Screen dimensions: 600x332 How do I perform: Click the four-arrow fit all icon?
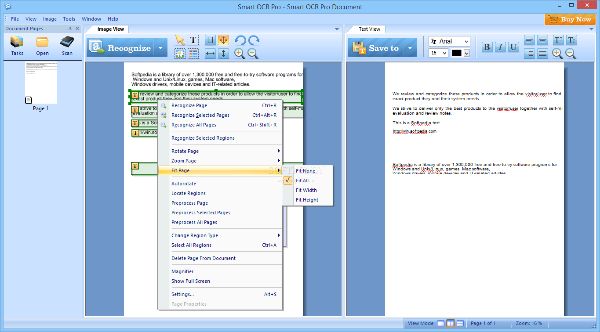pyautogui.click(x=223, y=40)
